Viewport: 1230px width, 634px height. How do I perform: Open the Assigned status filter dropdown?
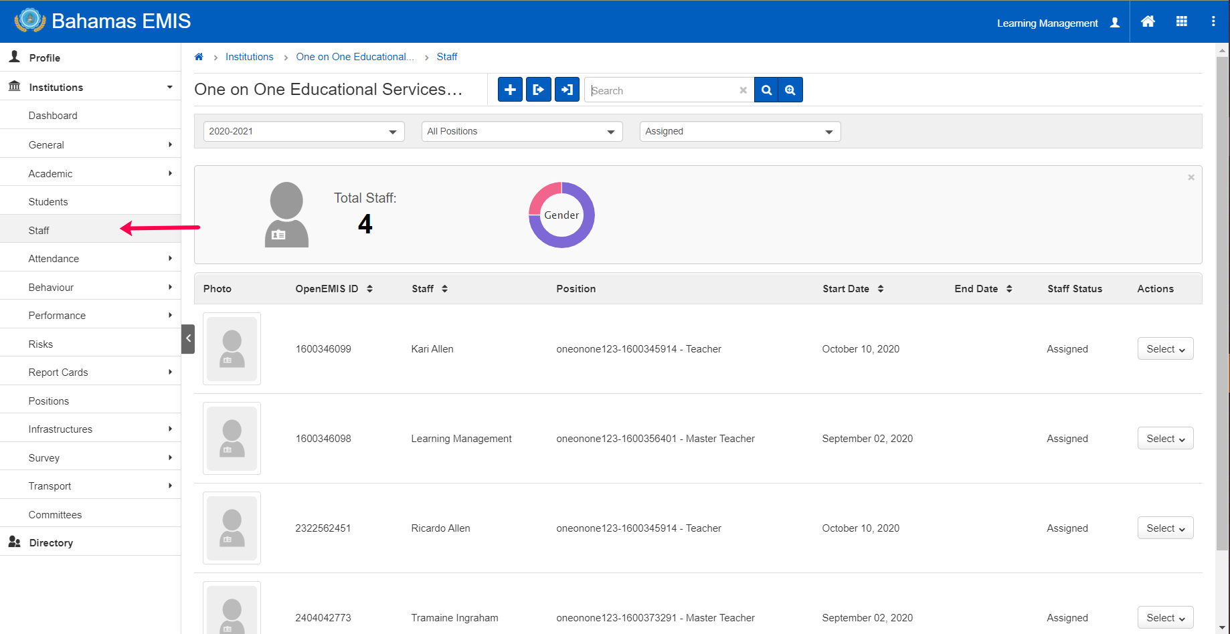tap(740, 132)
